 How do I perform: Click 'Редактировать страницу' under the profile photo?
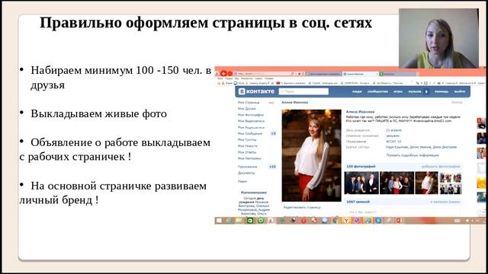[302, 207]
